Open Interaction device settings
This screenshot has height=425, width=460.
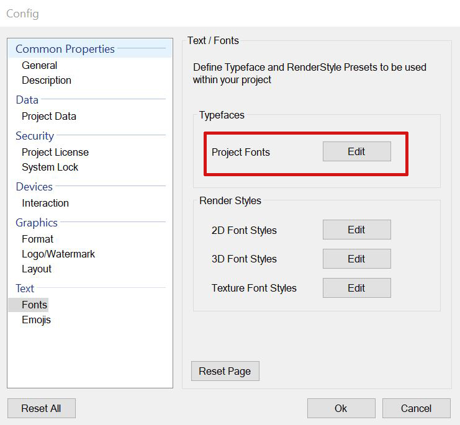(45, 203)
